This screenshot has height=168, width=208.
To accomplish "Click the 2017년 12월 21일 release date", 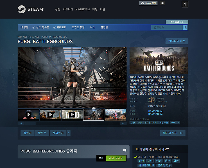I will click(x=157, y=106).
